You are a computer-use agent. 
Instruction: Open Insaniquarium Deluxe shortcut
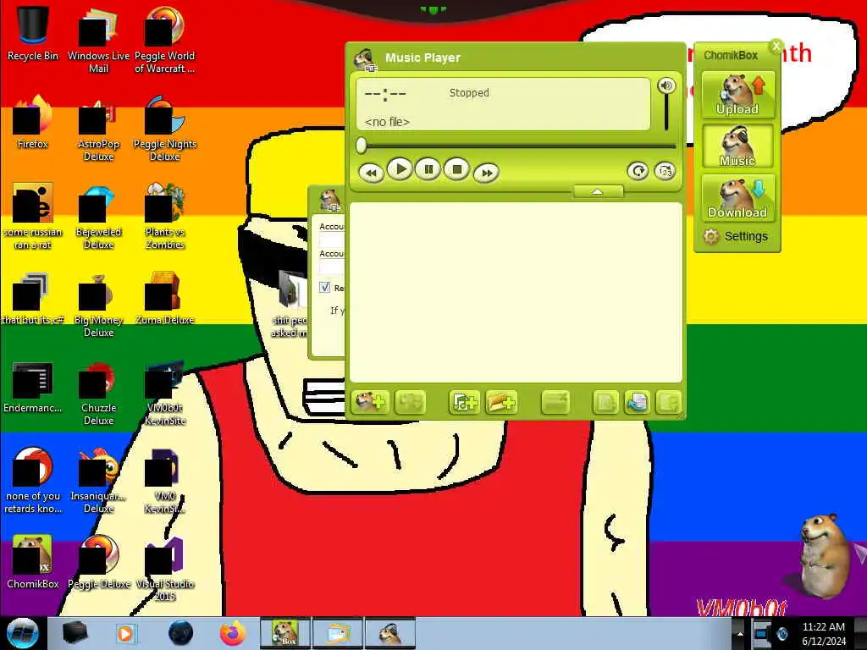tap(98, 481)
